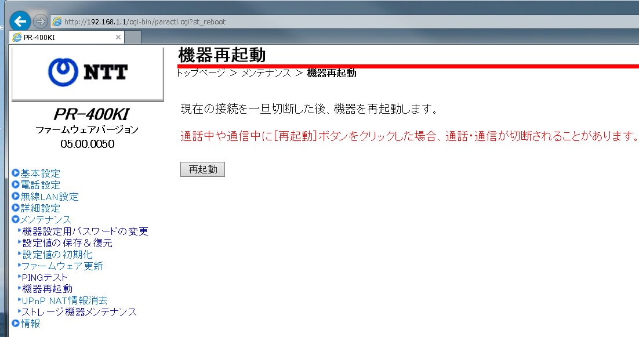Open 設定値の保存＆復元 link
The width and height of the screenshot is (639, 337).
click(x=67, y=243)
